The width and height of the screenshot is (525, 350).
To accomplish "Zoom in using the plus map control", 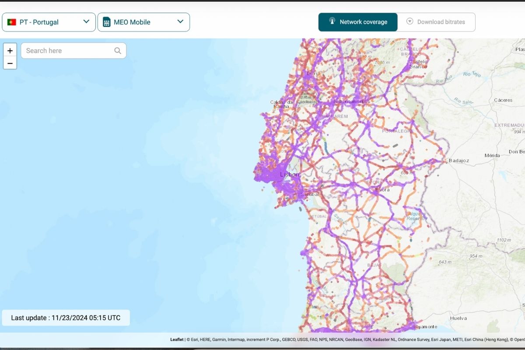I will point(10,50).
